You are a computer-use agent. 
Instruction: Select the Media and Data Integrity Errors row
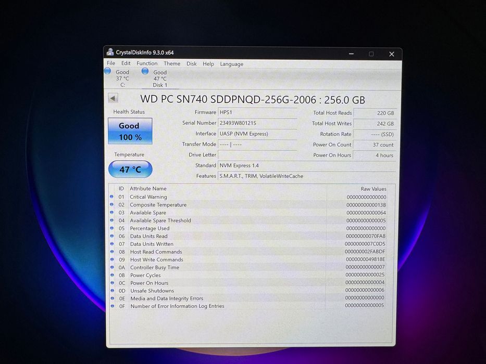pyautogui.click(x=248, y=298)
